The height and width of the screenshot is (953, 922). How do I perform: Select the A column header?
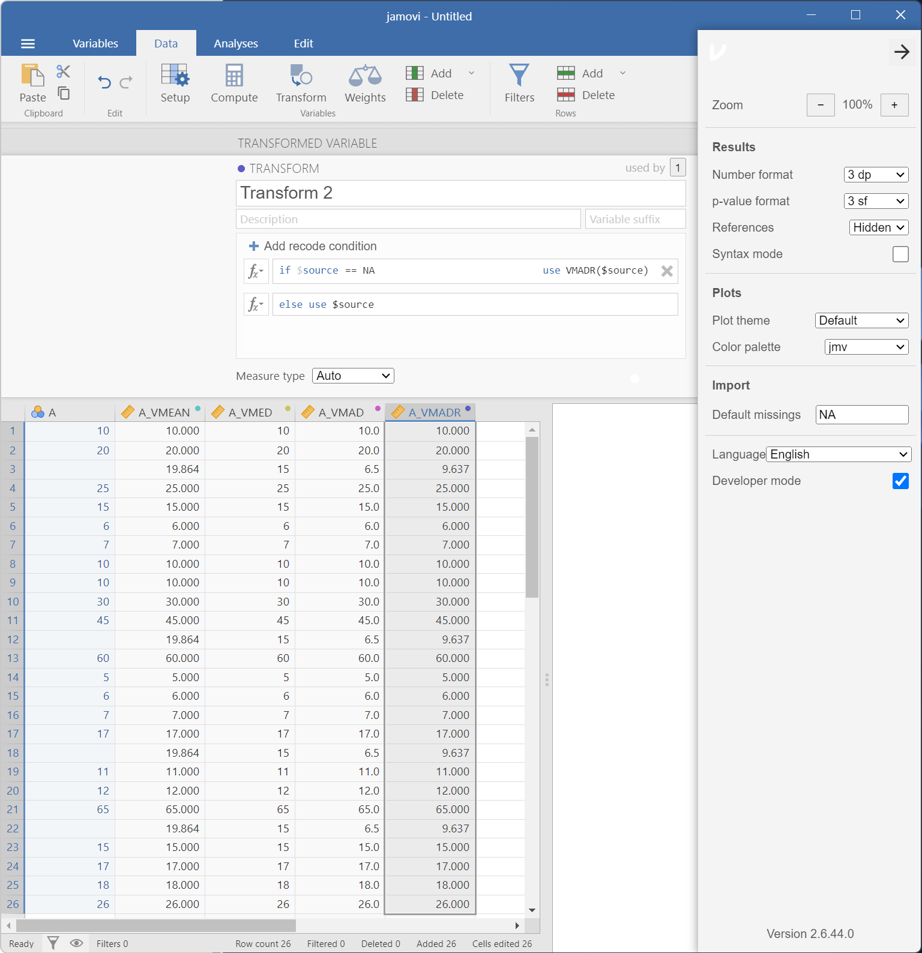click(70, 412)
